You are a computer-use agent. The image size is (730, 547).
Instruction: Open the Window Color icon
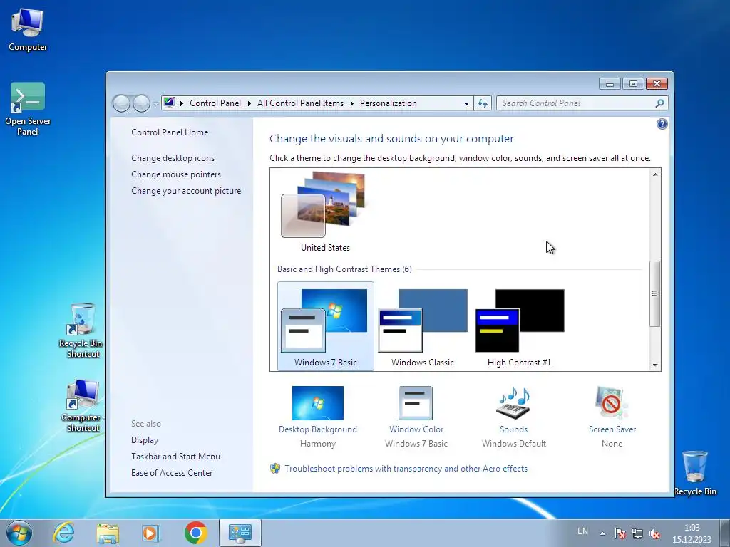pos(416,403)
